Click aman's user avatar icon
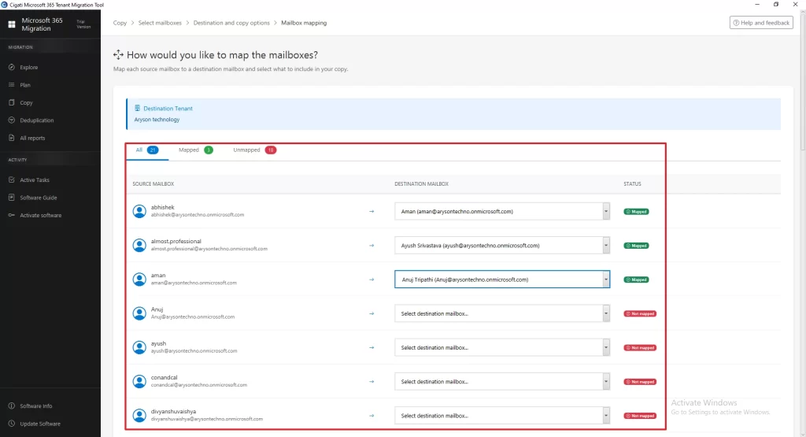 pos(139,280)
